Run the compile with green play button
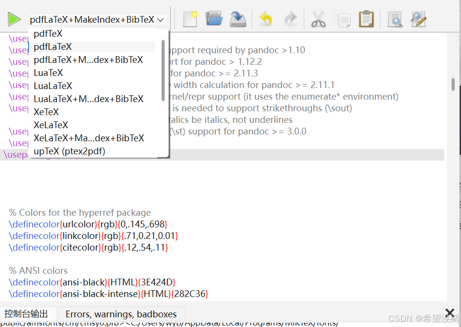 (14, 19)
